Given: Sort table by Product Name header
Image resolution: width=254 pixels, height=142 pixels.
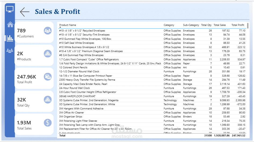Looking at the screenshot, I should coord(68,25).
